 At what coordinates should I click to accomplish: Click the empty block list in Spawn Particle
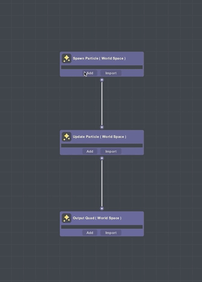click(x=102, y=67)
